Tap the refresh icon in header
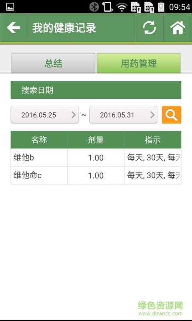192x321 pixels. [x=149, y=28]
